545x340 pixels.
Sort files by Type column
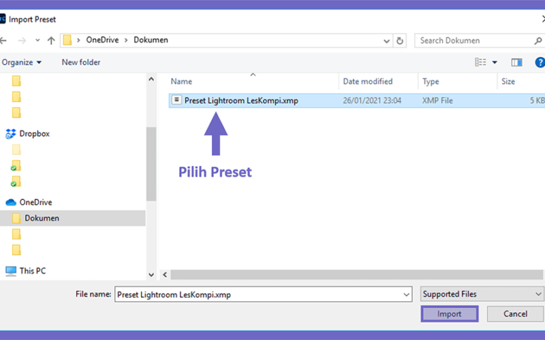coord(431,81)
